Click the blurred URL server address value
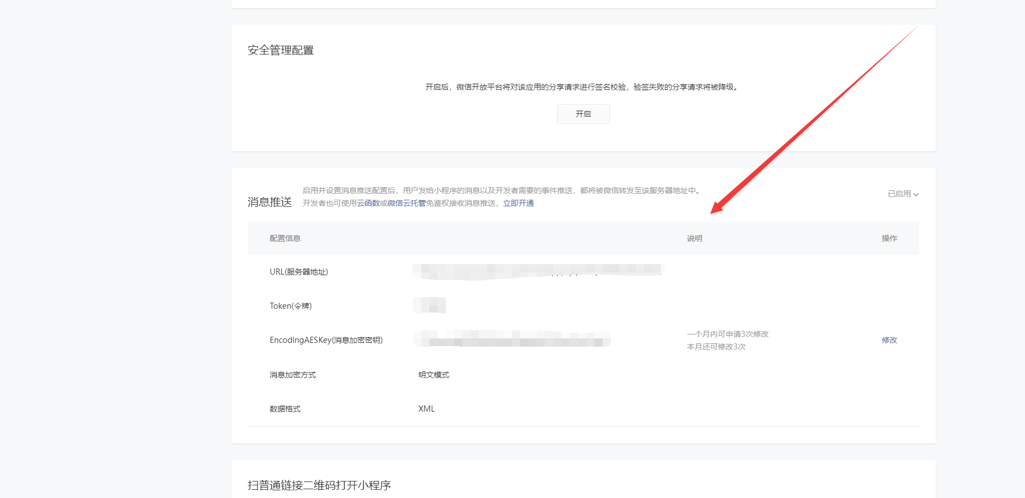 pyautogui.click(x=537, y=271)
